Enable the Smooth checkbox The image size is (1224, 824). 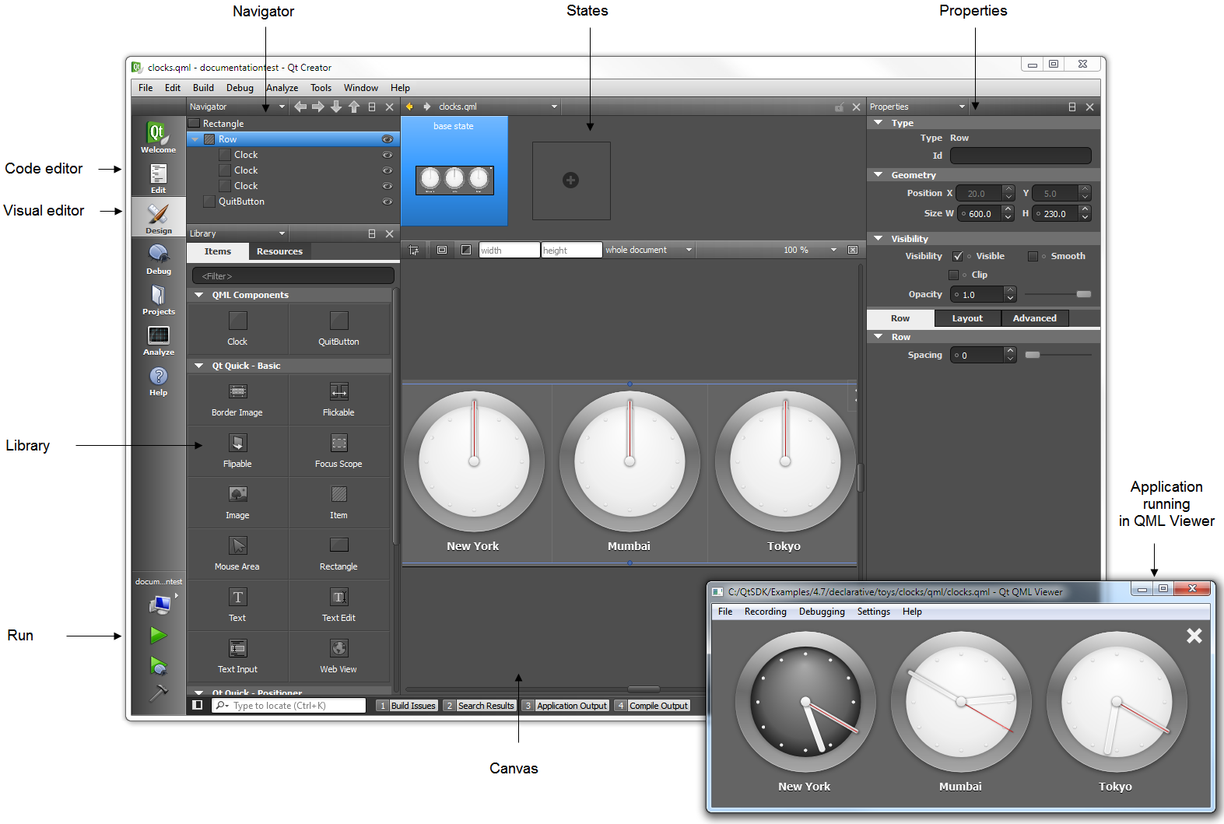click(x=1033, y=256)
